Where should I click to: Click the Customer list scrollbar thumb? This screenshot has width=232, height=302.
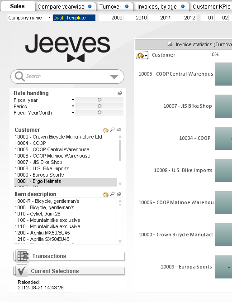(120, 150)
